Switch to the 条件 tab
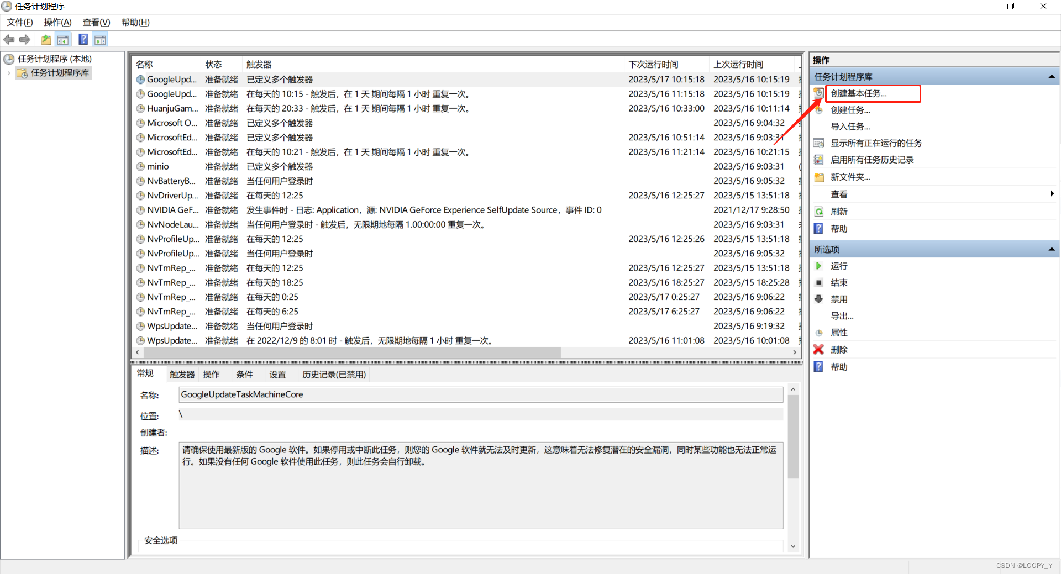Image resolution: width=1061 pixels, height=574 pixels. click(x=244, y=375)
